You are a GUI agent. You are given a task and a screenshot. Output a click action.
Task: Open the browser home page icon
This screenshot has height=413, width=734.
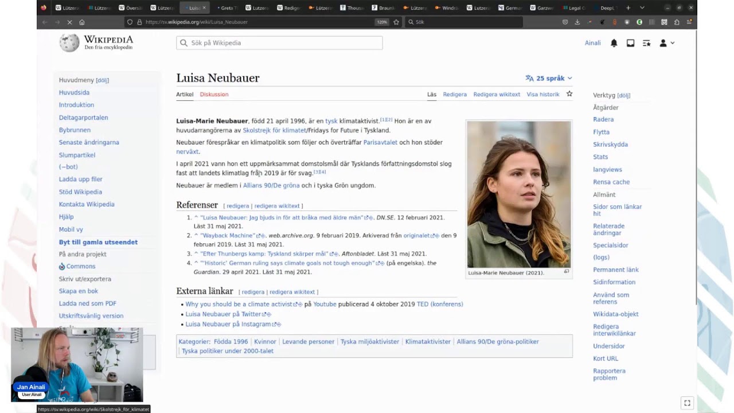coord(82,22)
